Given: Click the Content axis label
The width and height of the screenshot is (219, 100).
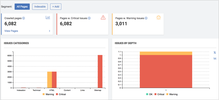Looking at the screenshot, I should pyautogui.click(x=67, y=90).
